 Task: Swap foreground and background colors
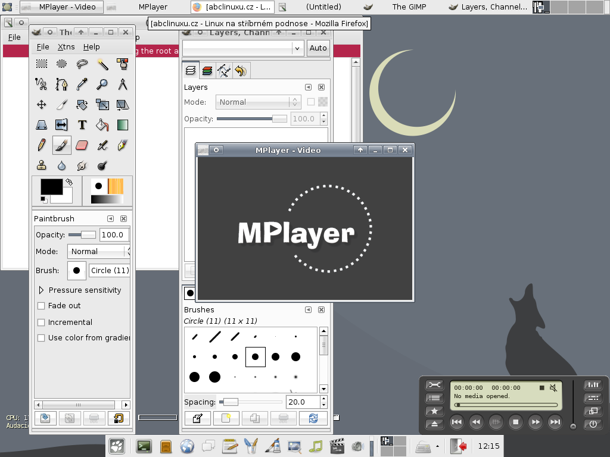[x=69, y=182]
